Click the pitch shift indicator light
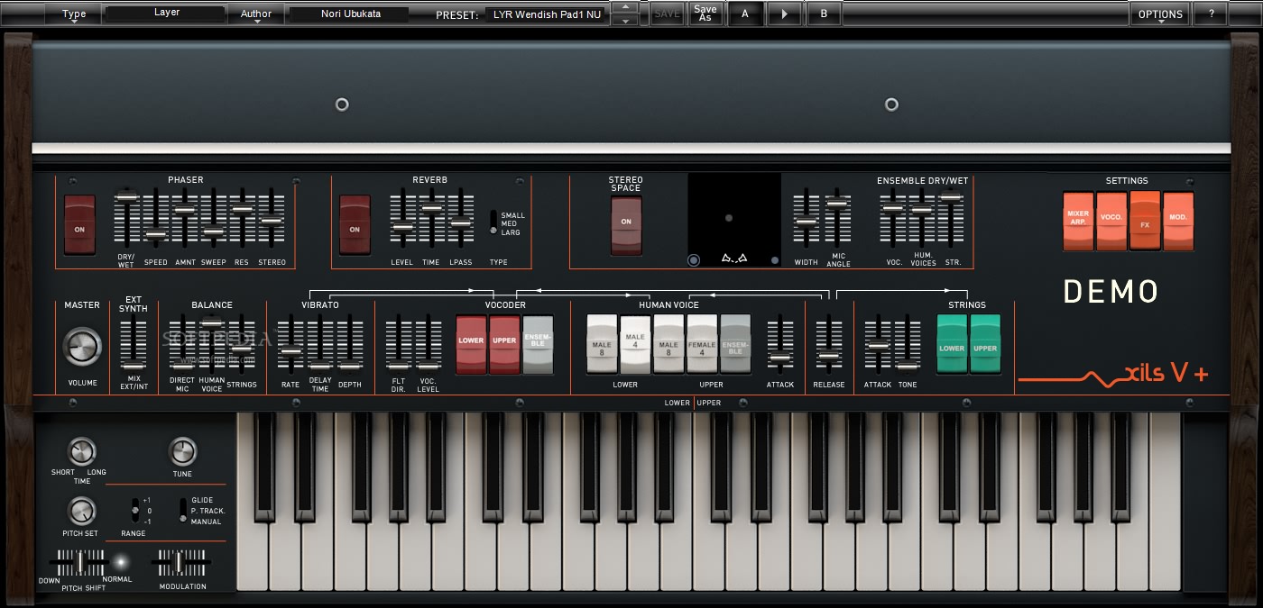The image size is (1263, 608). click(120, 563)
